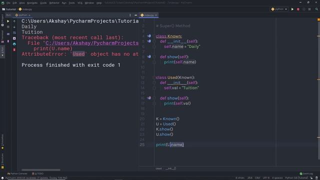Open the Python Console tool window
Image resolution: width=320 pixels, height=180 pixels.
pos(17,173)
